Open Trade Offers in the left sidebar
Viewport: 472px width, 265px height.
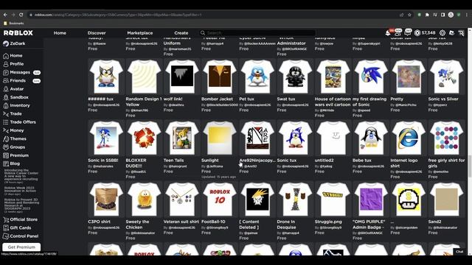(19, 122)
